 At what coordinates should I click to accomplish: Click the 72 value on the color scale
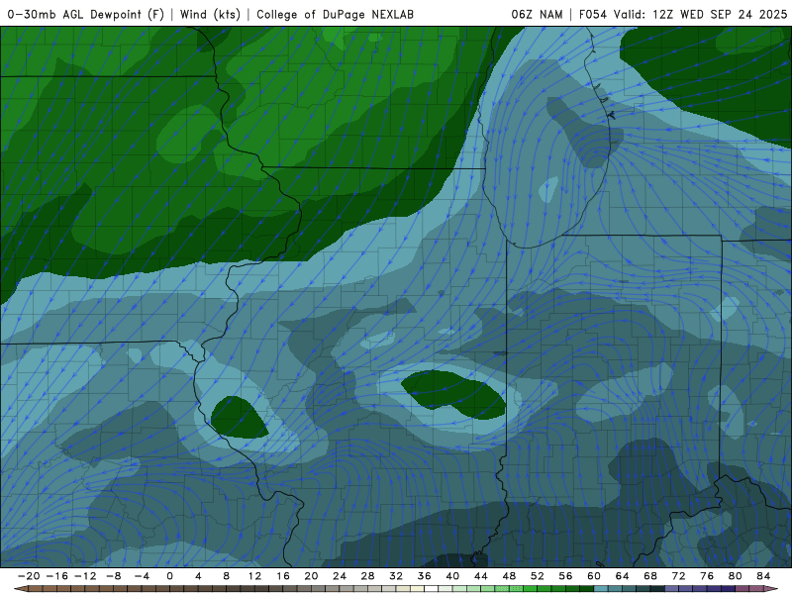pyautogui.click(x=679, y=576)
